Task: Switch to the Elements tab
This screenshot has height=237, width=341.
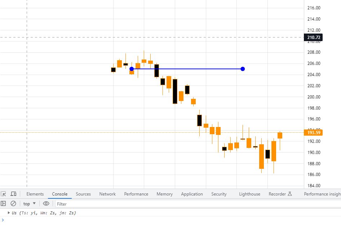Action: pos(35,194)
